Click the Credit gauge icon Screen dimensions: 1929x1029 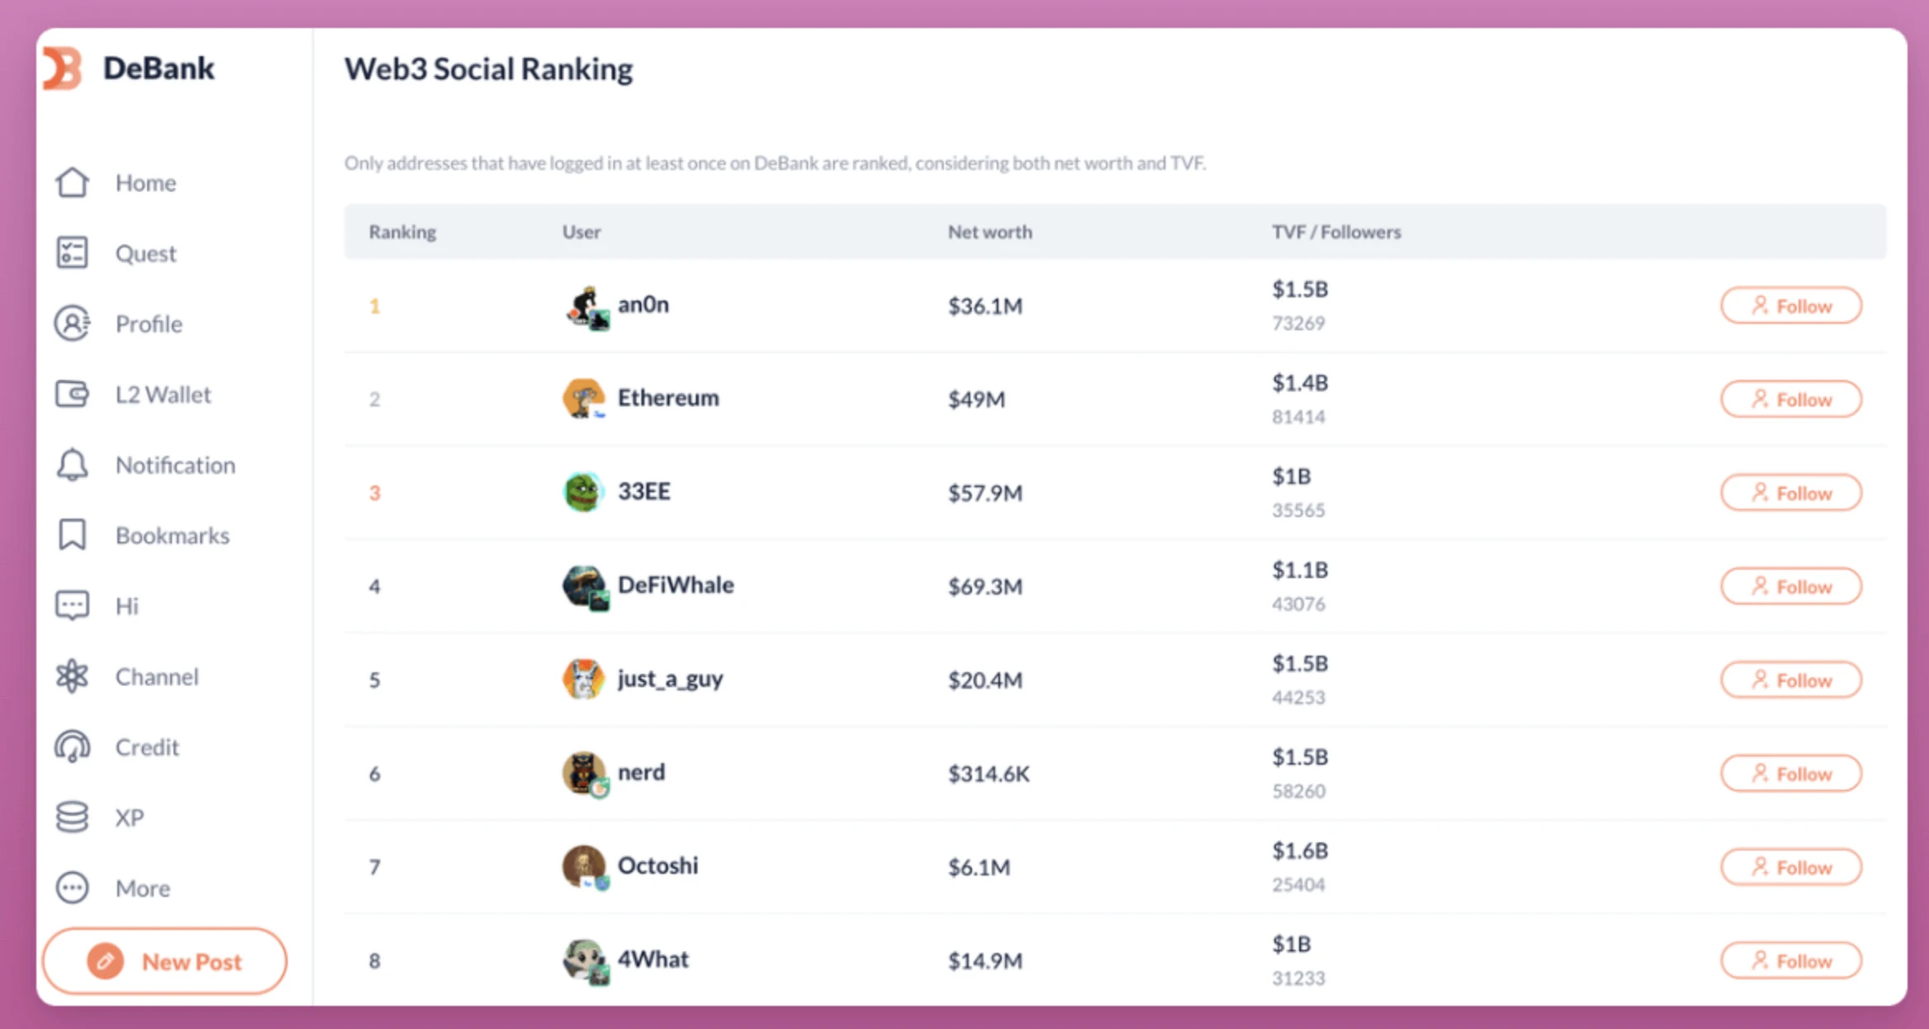(72, 747)
